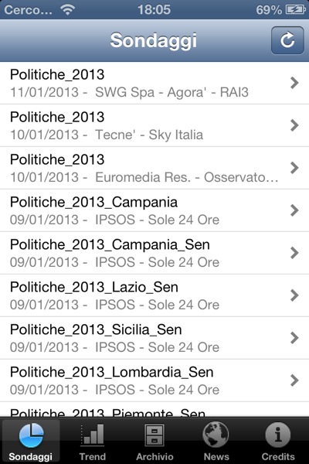Viewport: 309px width, 464px height.
Task: Open the partially visible Politiche_2013_Piemonte_Sen row
Action: click(x=154, y=410)
